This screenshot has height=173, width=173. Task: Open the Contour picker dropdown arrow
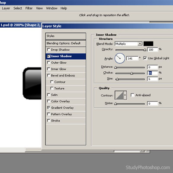pyautogui.click(x=125, y=95)
